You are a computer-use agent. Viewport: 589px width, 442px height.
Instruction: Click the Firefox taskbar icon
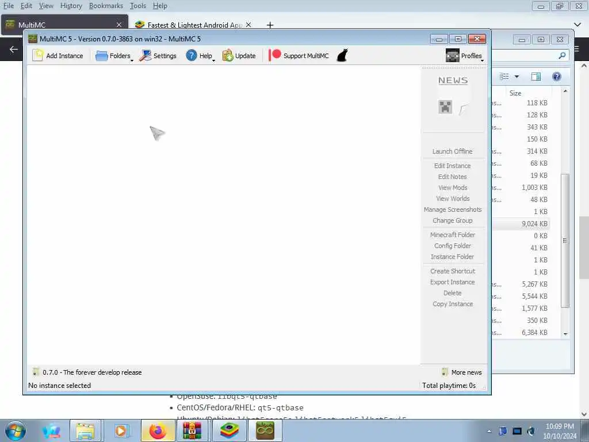click(158, 430)
